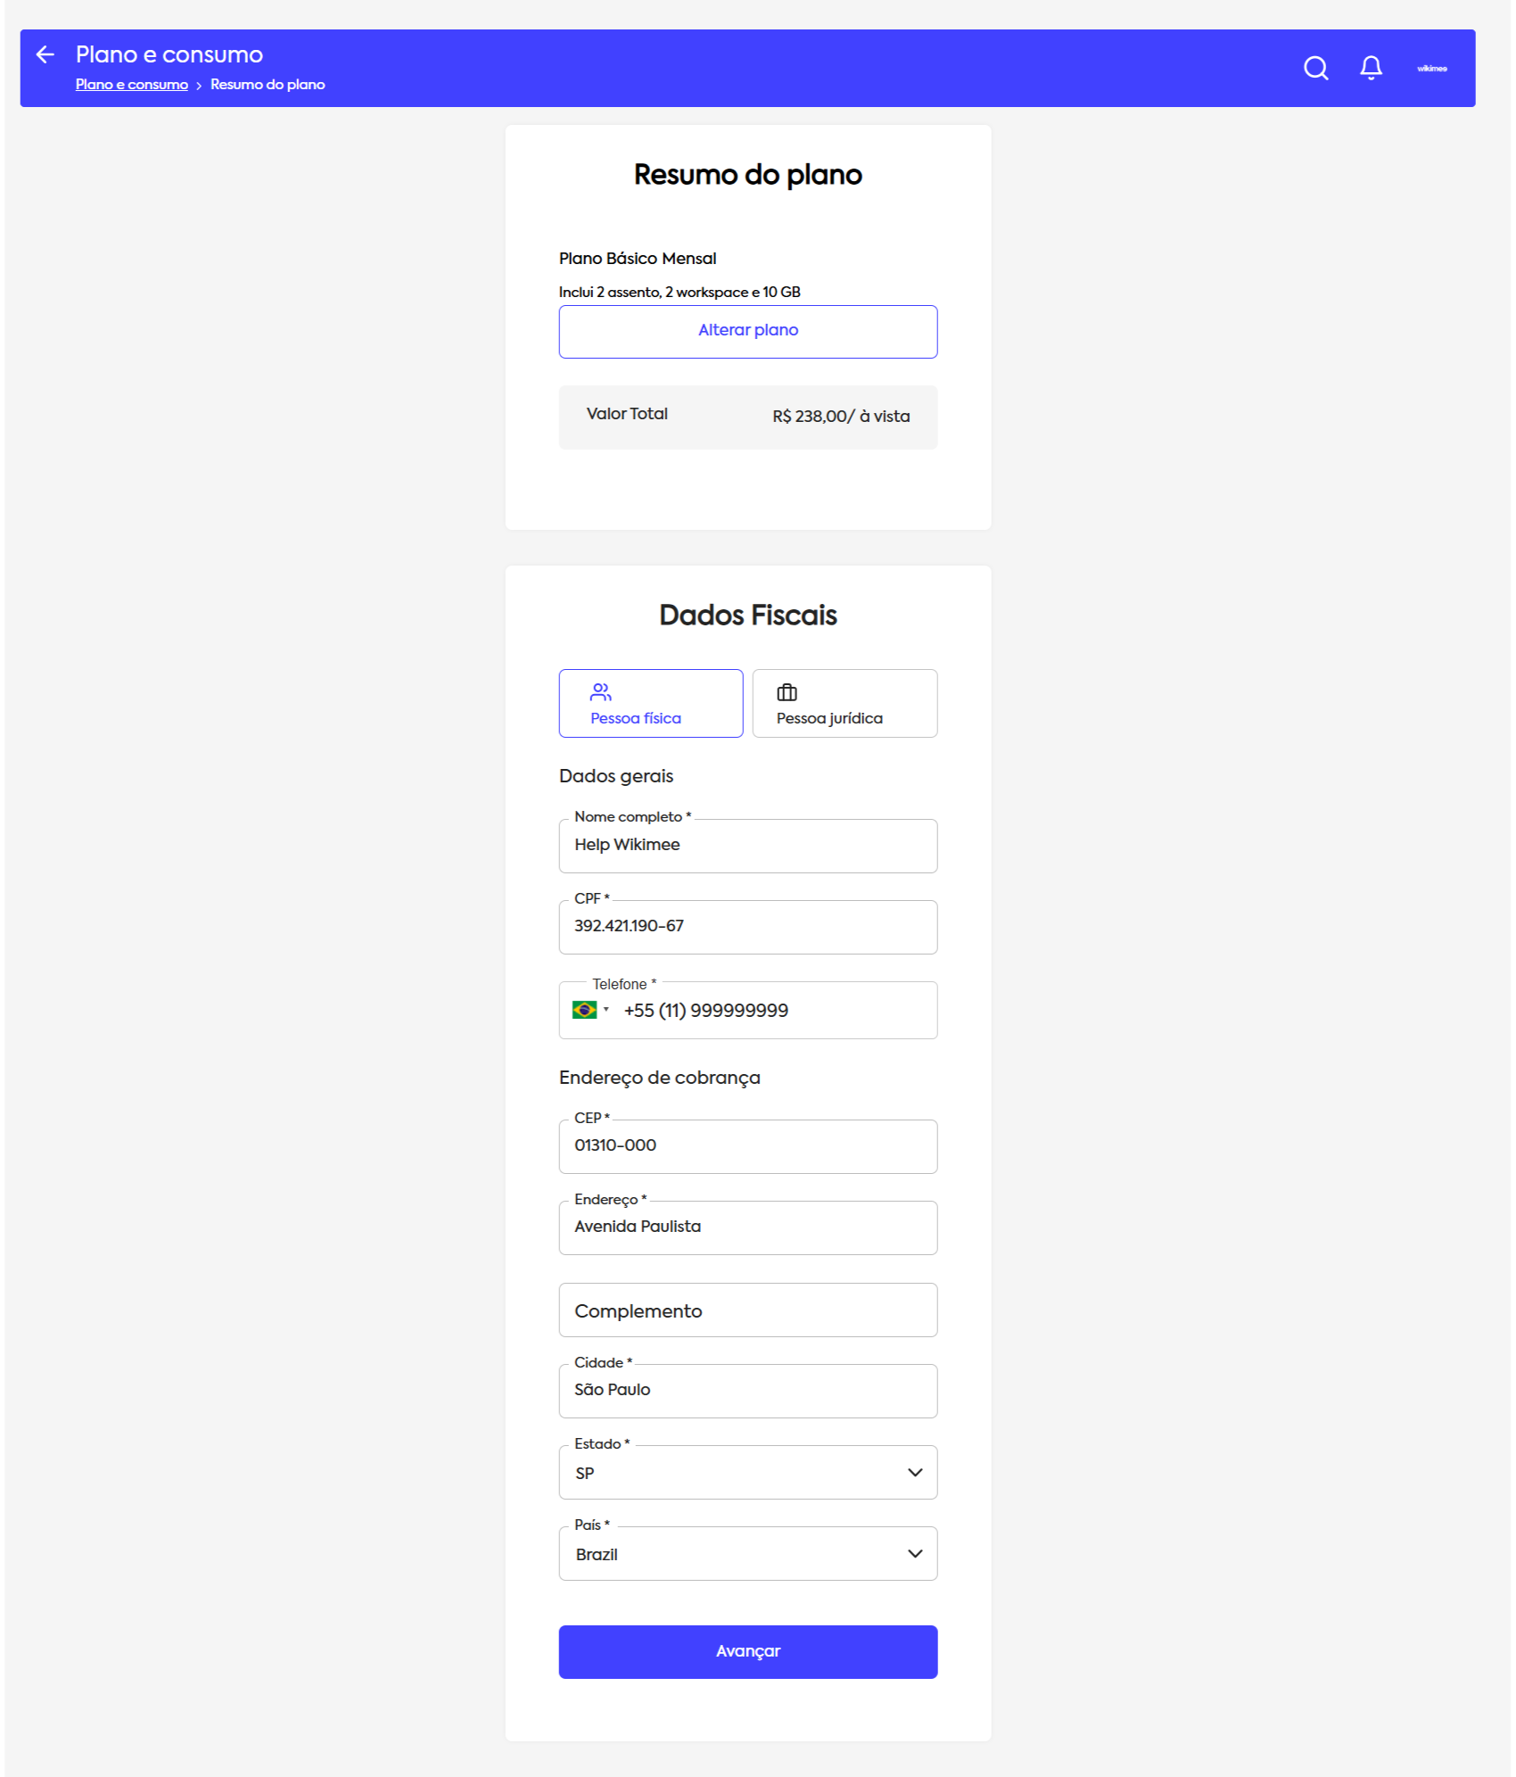The image size is (1516, 1777).
Task: Expand the País dropdown
Action: (x=914, y=1554)
